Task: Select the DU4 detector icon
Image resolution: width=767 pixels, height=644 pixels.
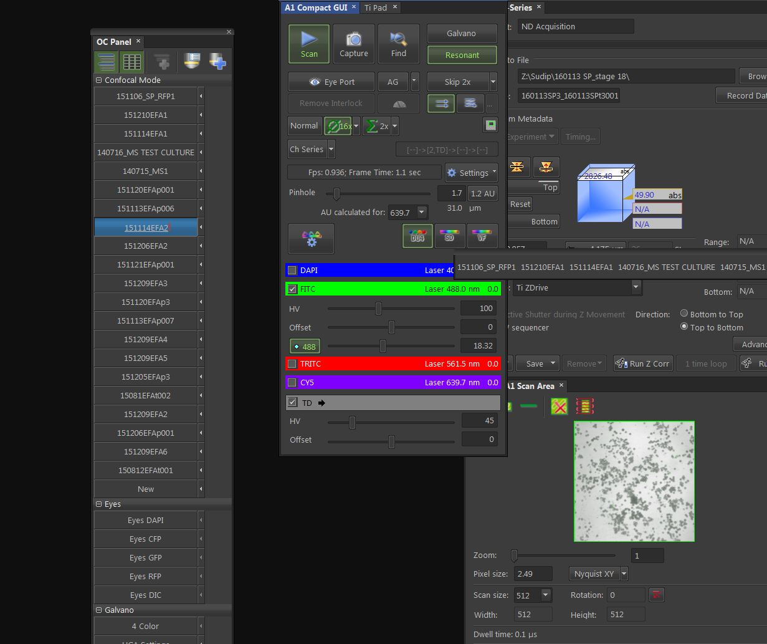Action: coord(417,236)
